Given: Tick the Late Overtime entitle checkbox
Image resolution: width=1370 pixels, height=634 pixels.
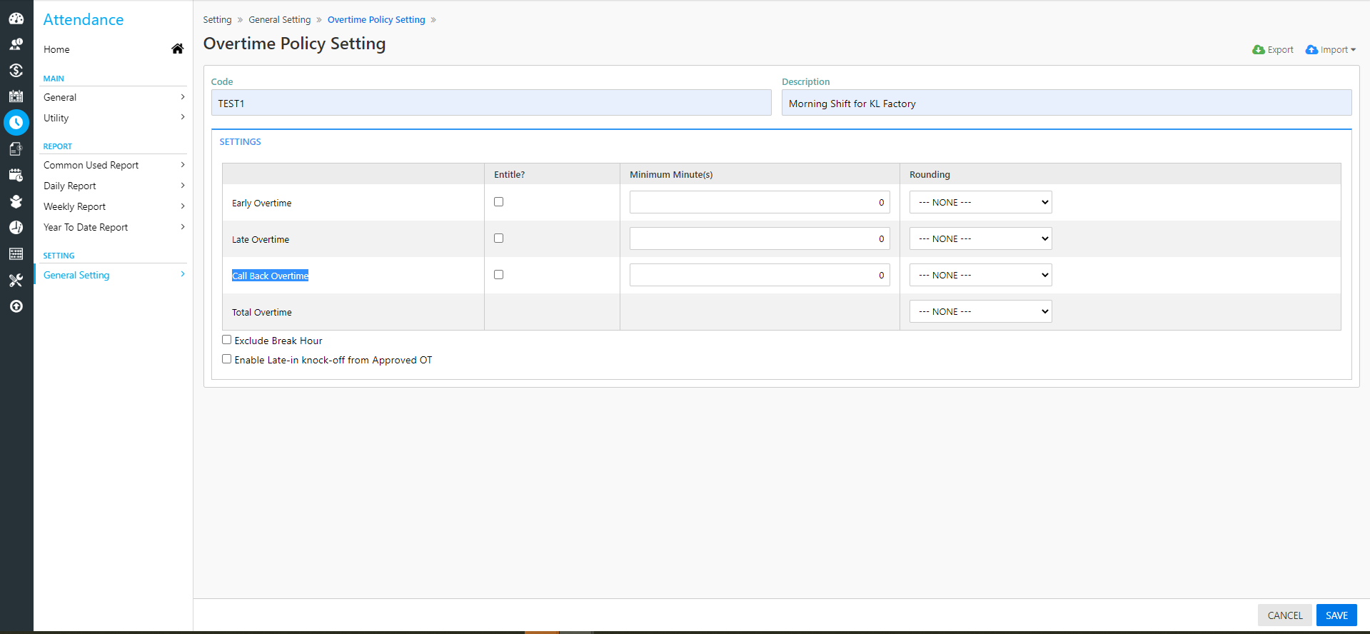Looking at the screenshot, I should click(498, 238).
